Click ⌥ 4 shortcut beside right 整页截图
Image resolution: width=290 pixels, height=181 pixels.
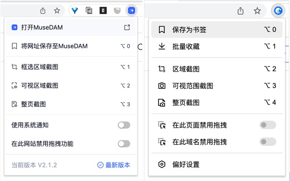point(270,102)
